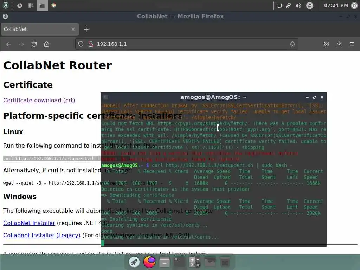The image size is (360, 270).
Task: Open the power session button in top panel
Action: click(x=354, y=6)
